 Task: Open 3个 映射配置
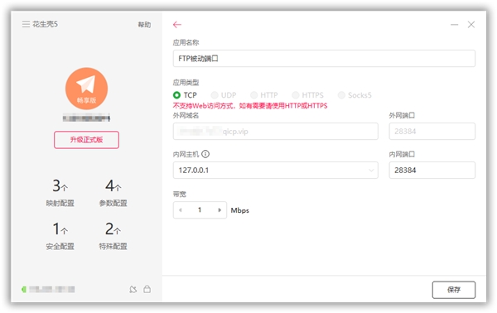[x=60, y=193]
